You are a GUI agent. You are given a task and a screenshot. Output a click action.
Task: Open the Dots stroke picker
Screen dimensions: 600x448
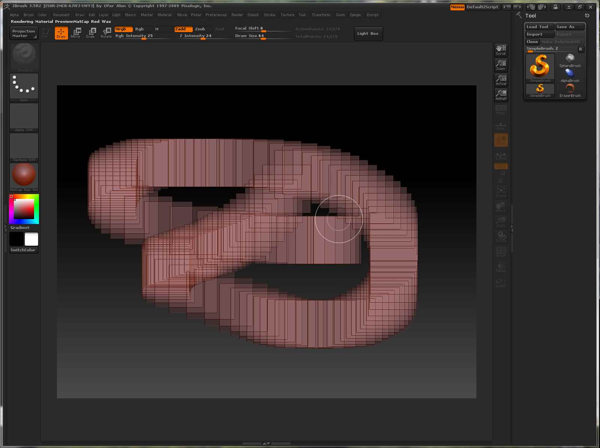(x=24, y=87)
